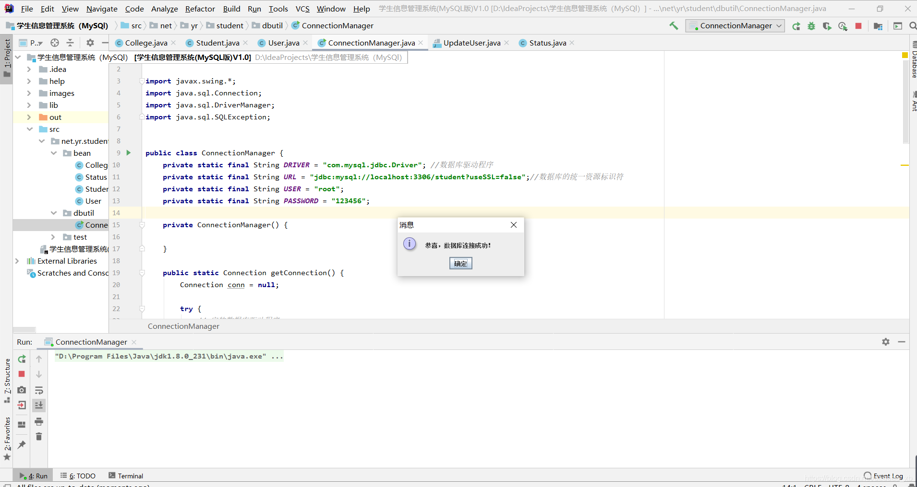Click the Rerun green arrow in top toolbar
The image size is (917, 487).
click(x=796, y=26)
